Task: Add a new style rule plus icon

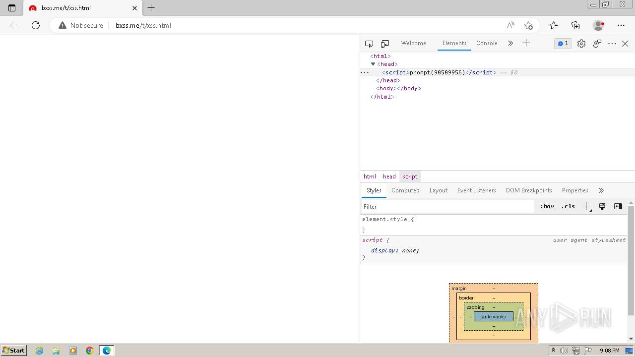Action: pos(586,206)
